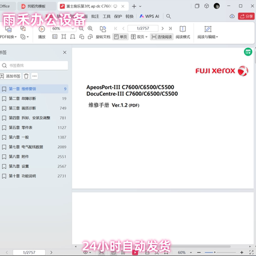Open the 批注 menu
256x256 pixels.
[95, 16]
